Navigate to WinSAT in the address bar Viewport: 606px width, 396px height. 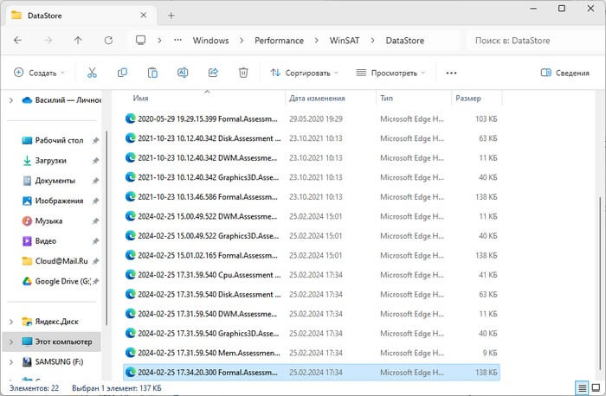pos(343,40)
